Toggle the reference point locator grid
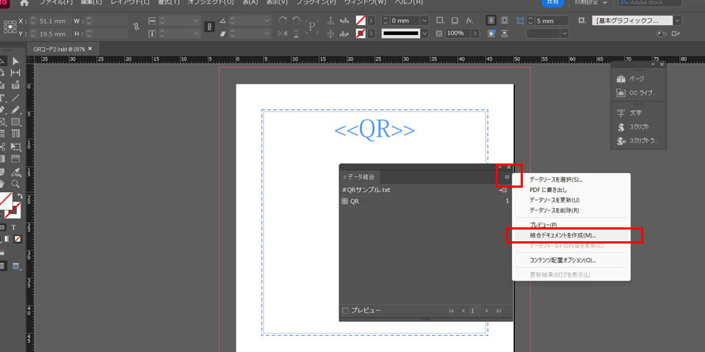705x352 pixels. [x=10, y=26]
